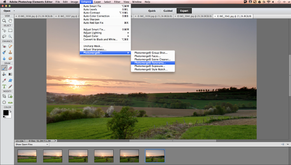Screen dimensions: 291x165
Task: Select the Custom Shape tool
Action: click(x=10, y=81)
